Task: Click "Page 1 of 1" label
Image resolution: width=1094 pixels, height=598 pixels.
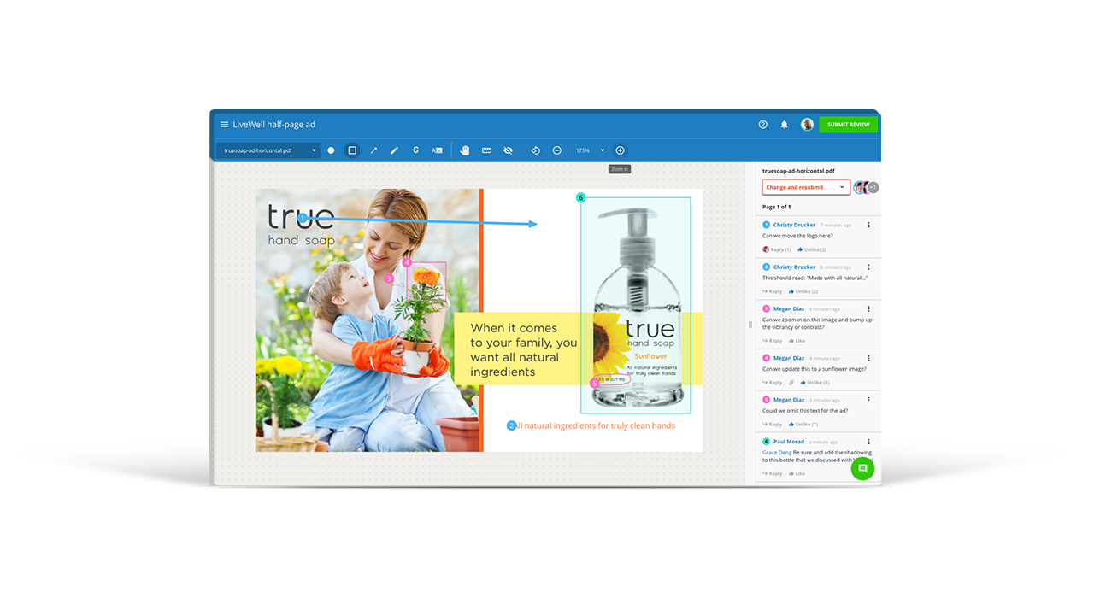Action: coord(777,207)
